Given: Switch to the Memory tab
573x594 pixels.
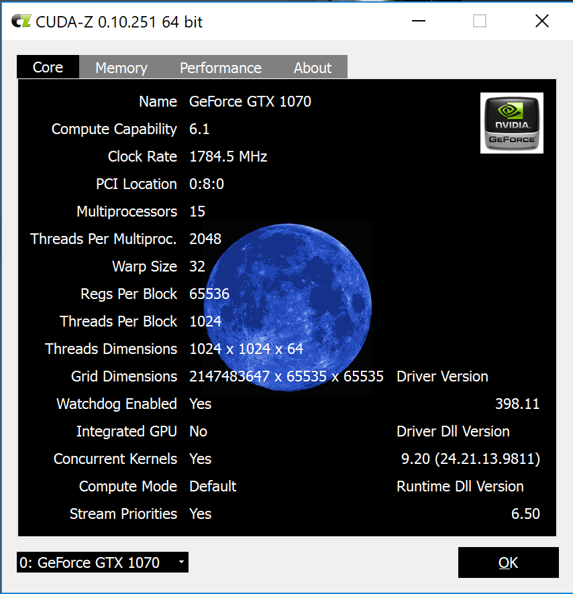Looking at the screenshot, I should pyautogui.click(x=121, y=68).
